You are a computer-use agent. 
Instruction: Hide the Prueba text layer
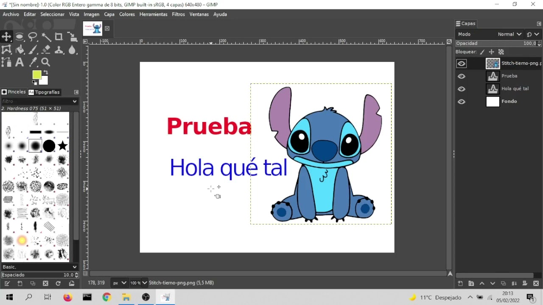pos(462,76)
